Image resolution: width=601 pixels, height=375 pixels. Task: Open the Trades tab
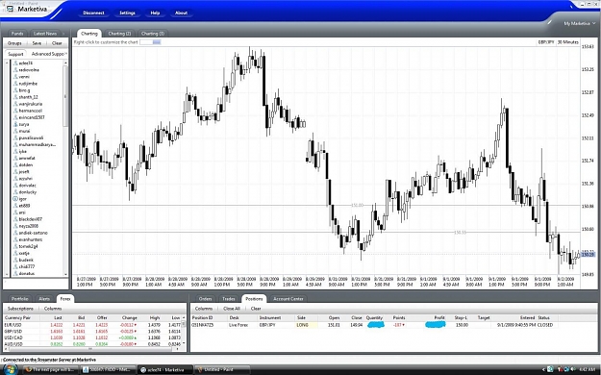229,299
